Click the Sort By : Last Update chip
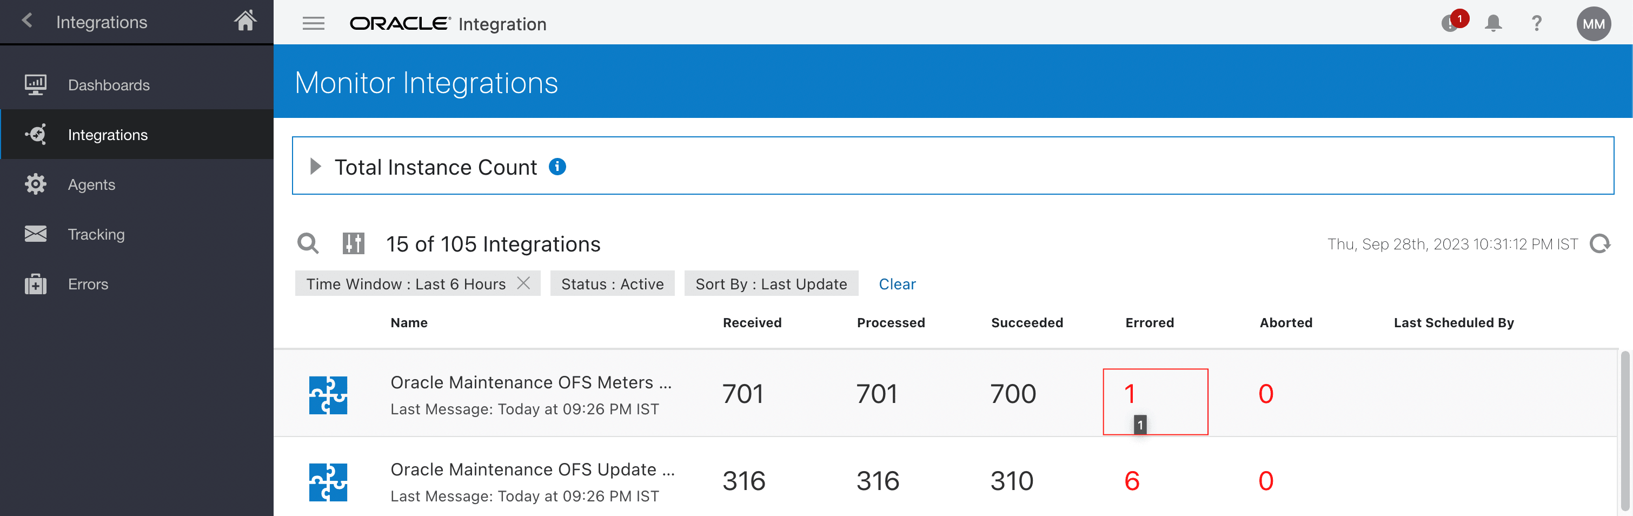This screenshot has height=516, width=1633. (x=771, y=283)
